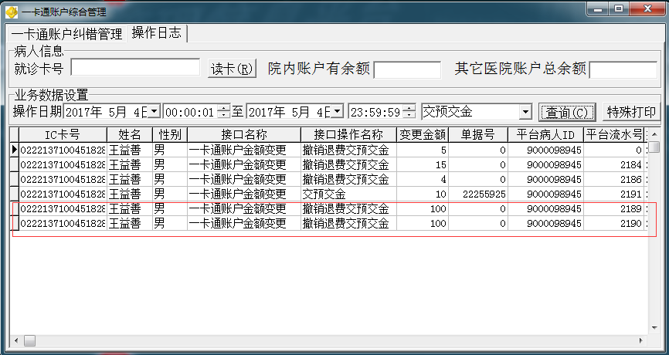Click the 变更金额 column header
669x355 pixels.
coord(423,135)
